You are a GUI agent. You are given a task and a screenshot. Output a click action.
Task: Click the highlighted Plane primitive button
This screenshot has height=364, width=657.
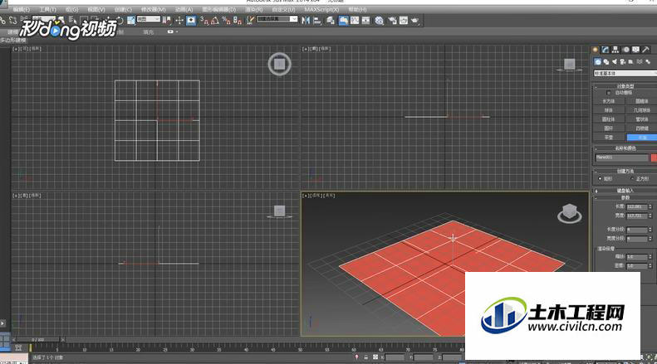(641, 138)
